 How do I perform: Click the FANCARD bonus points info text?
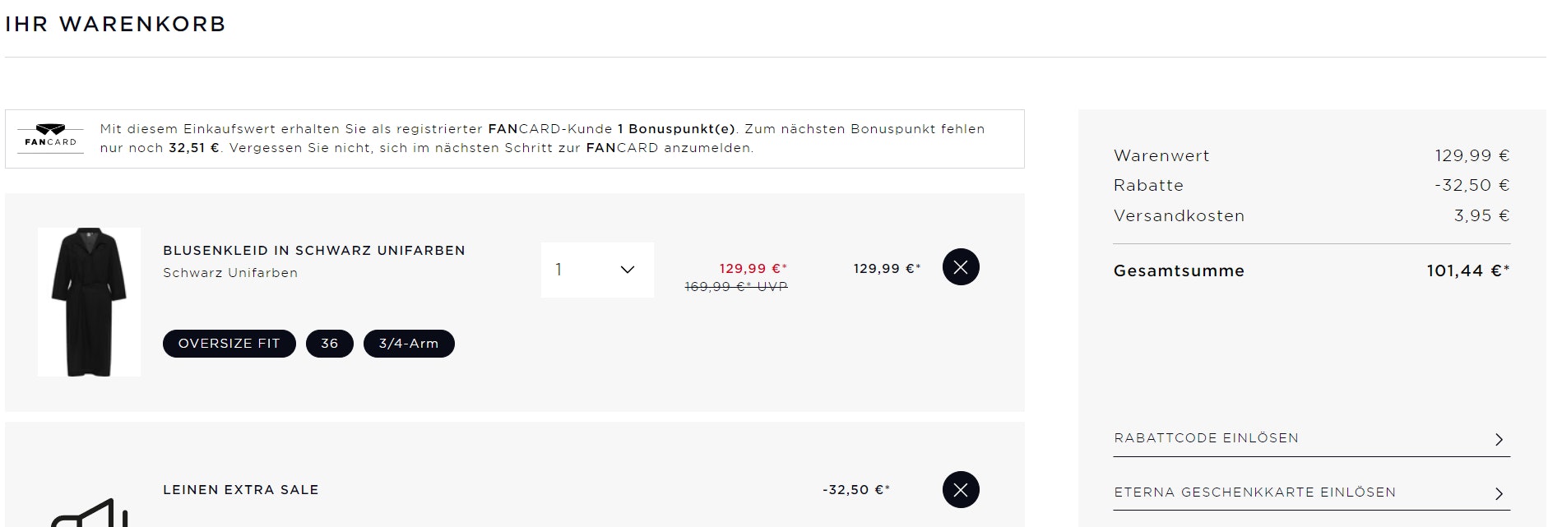(x=541, y=138)
